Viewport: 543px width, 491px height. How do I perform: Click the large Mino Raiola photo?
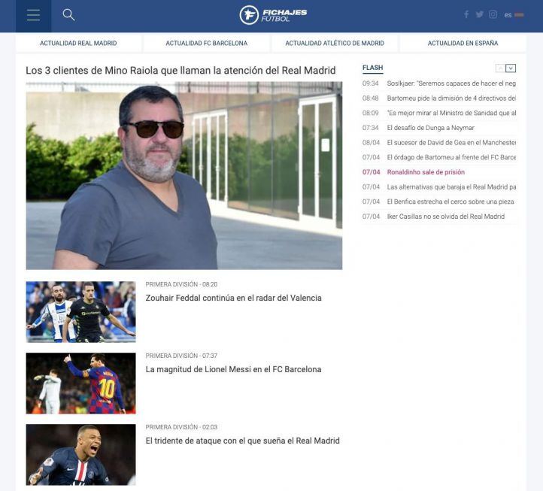184,175
